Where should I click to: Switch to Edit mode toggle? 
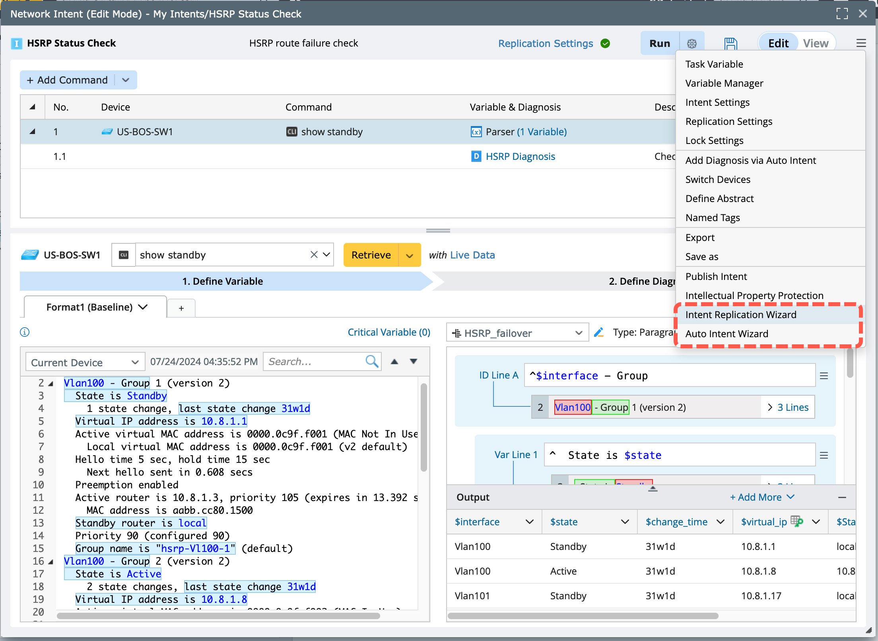tap(778, 43)
